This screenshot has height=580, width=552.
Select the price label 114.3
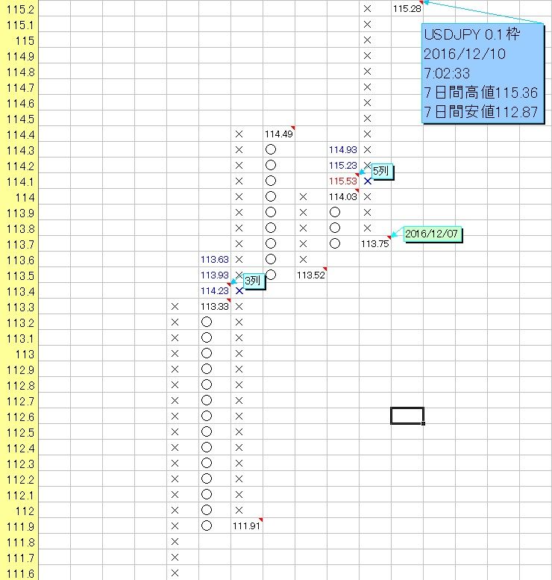20,150
